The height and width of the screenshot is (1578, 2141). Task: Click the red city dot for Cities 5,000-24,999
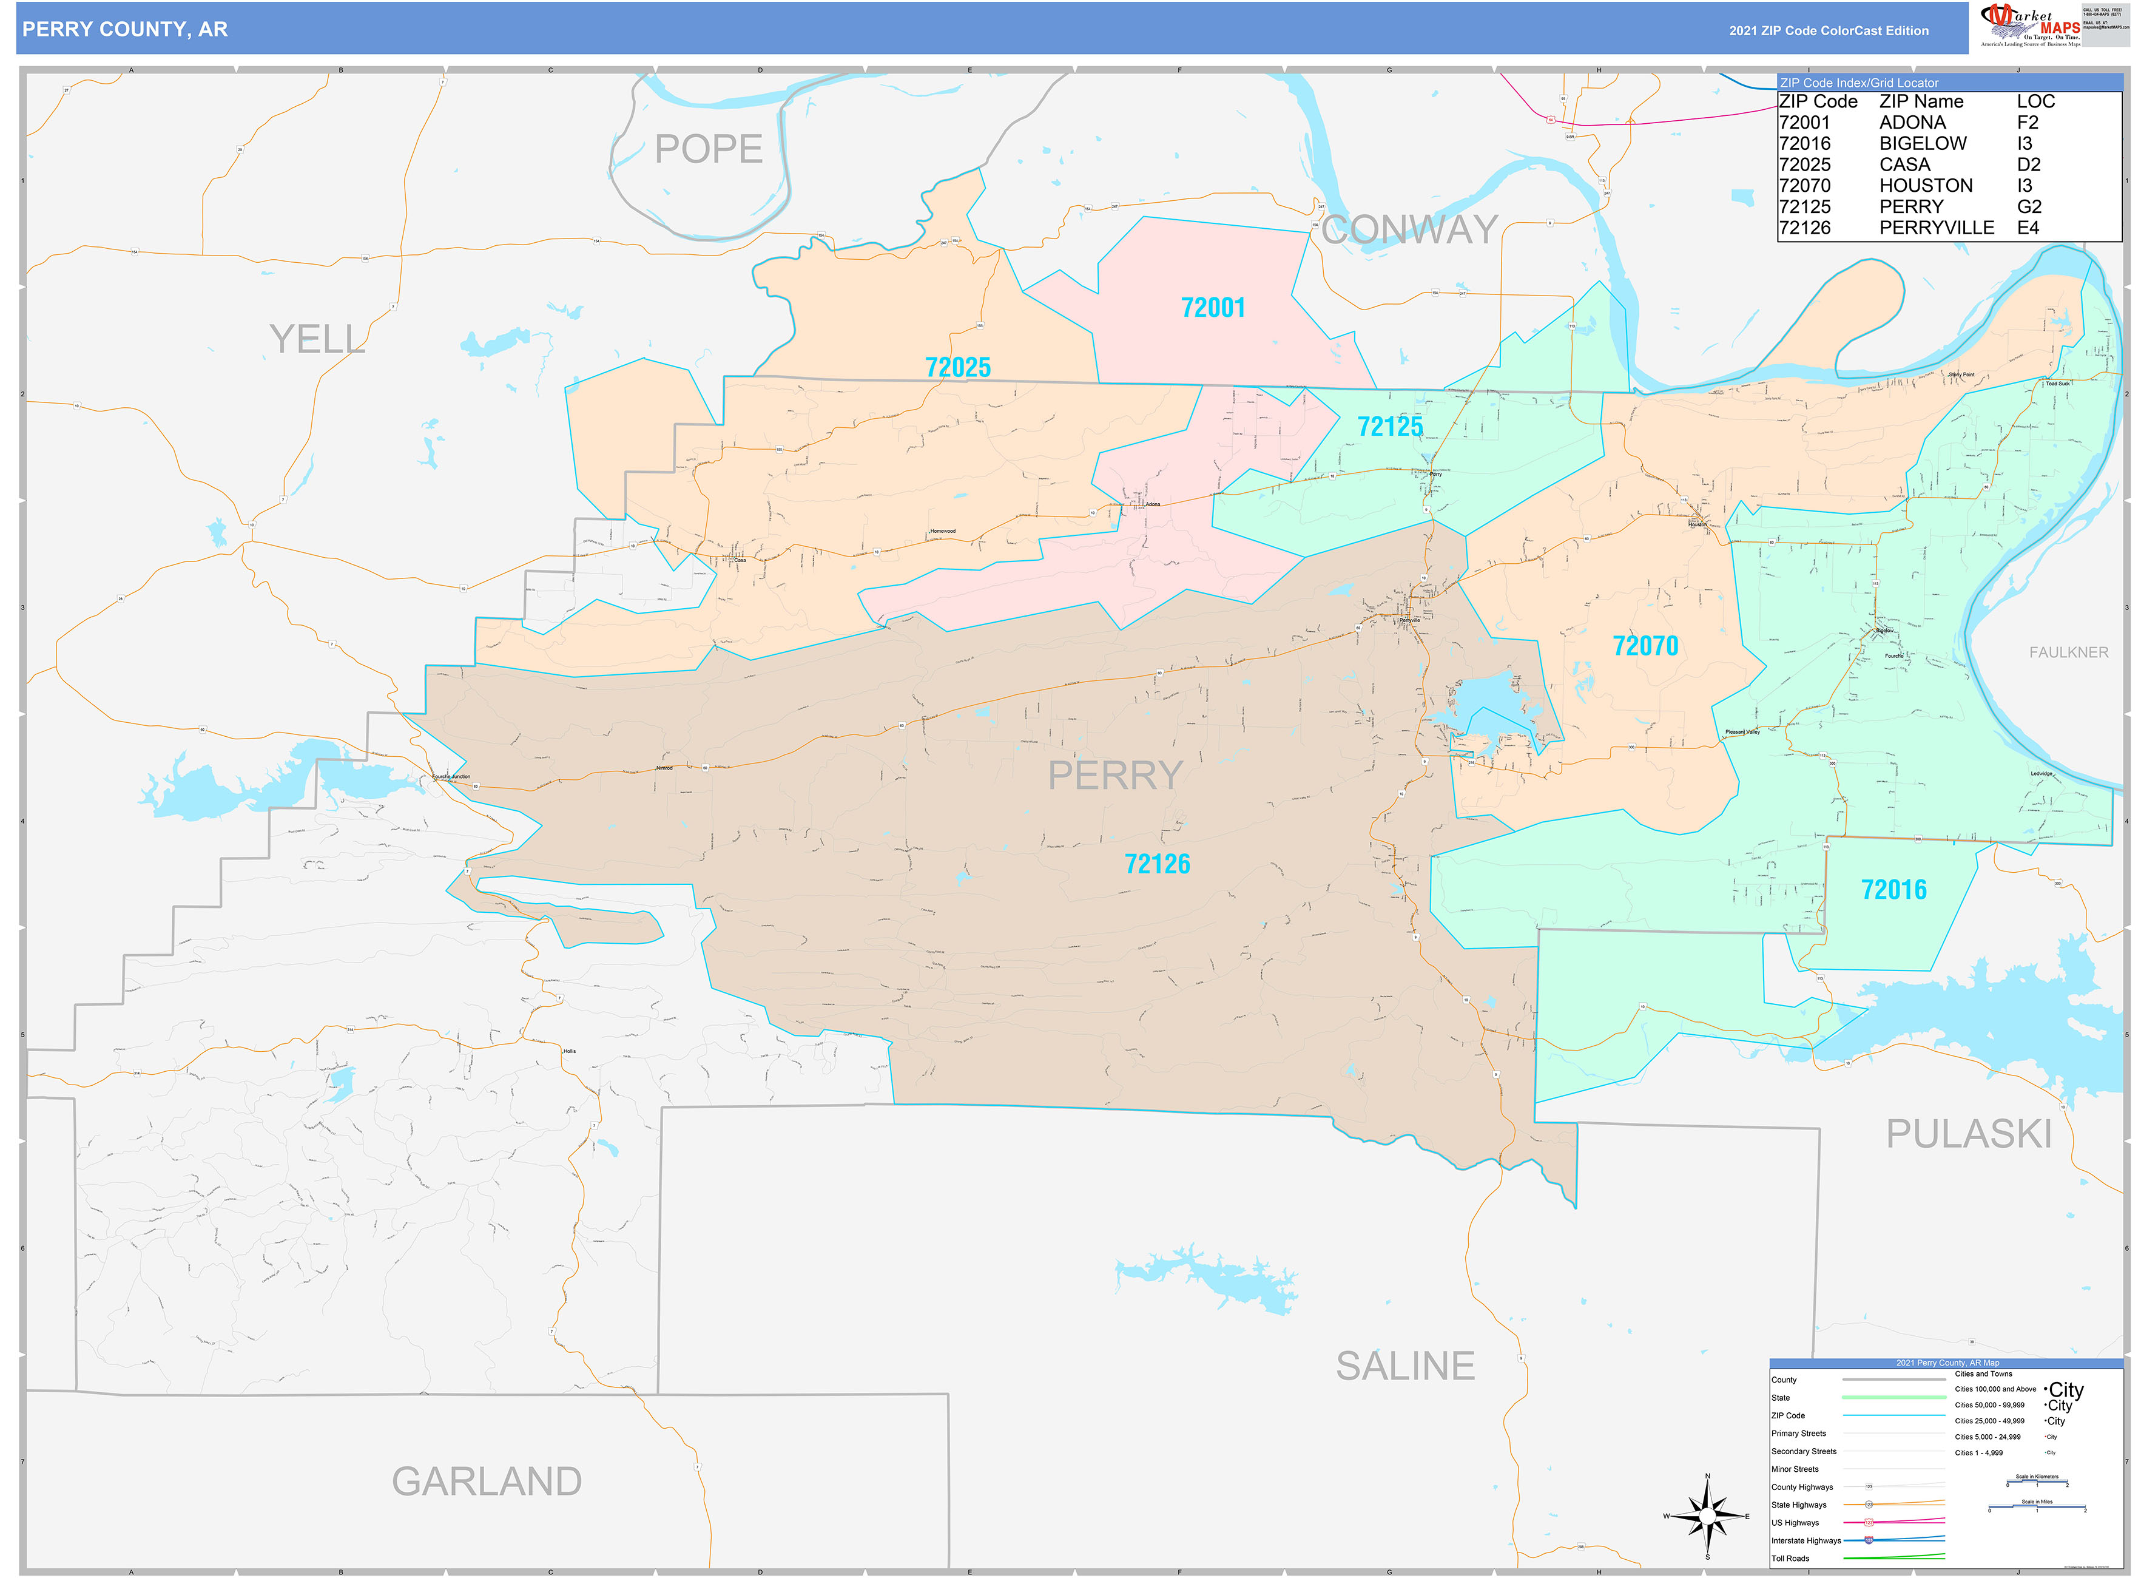[x=2046, y=1437]
